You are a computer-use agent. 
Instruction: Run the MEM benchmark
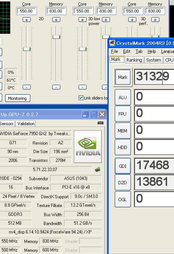coord(123,131)
